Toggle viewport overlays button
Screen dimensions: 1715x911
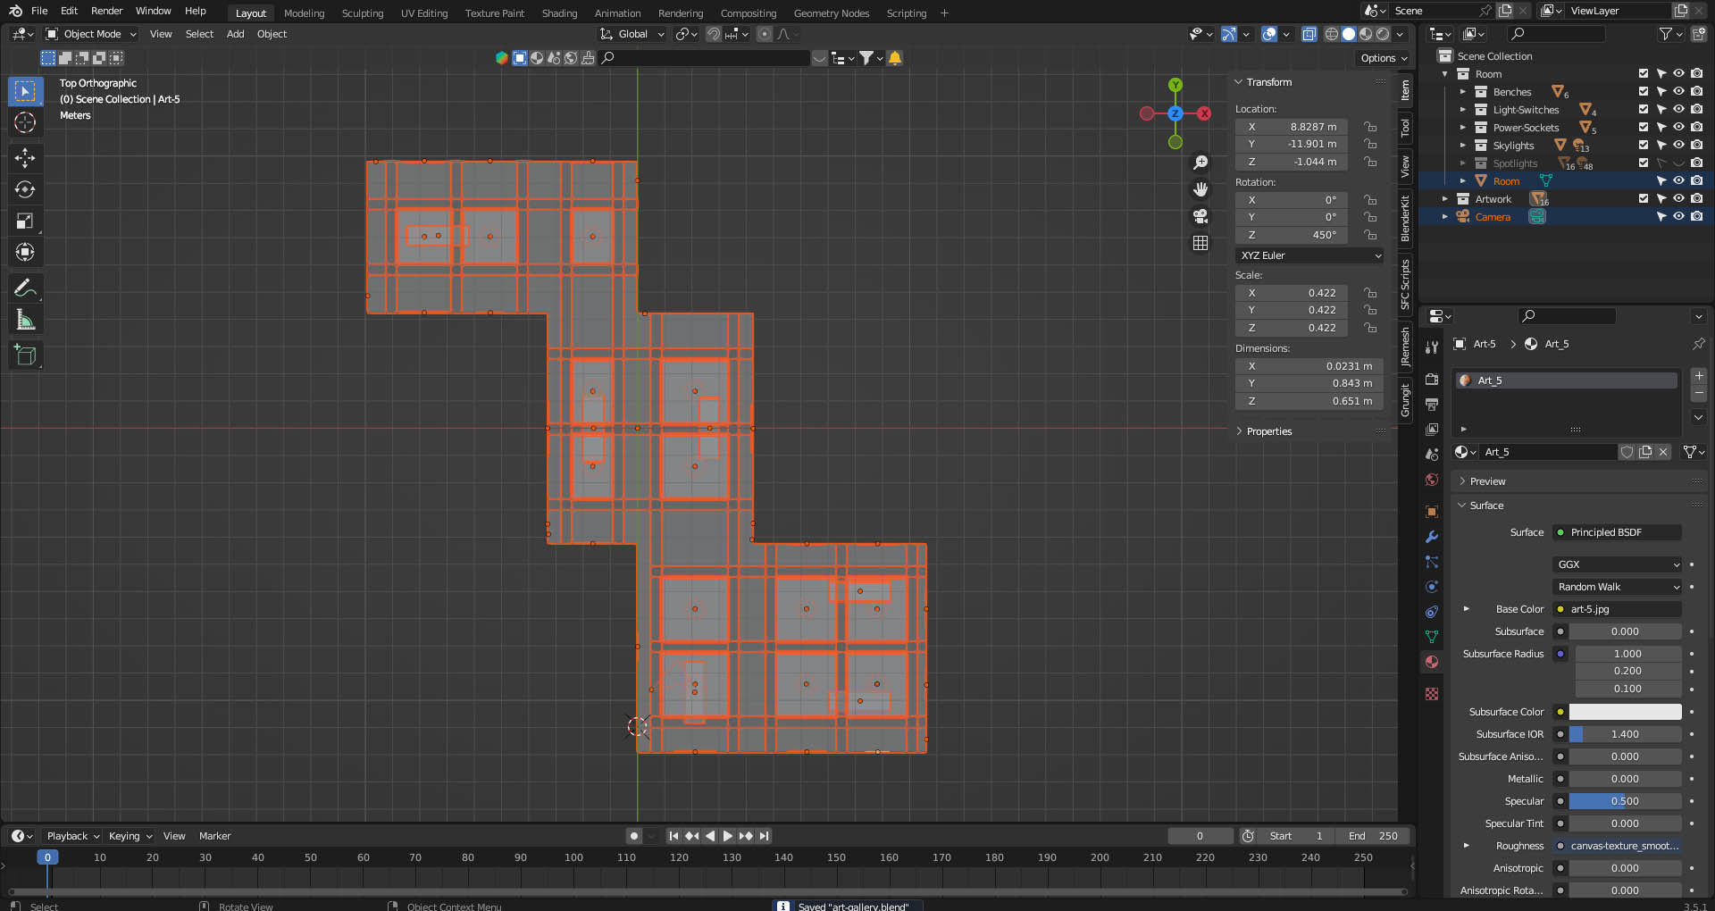tap(1269, 34)
